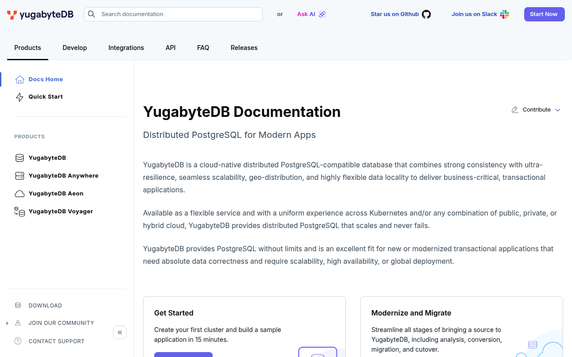The width and height of the screenshot is (572, 357).
Task: Open the Integrations tab
Action: point(126,48)
